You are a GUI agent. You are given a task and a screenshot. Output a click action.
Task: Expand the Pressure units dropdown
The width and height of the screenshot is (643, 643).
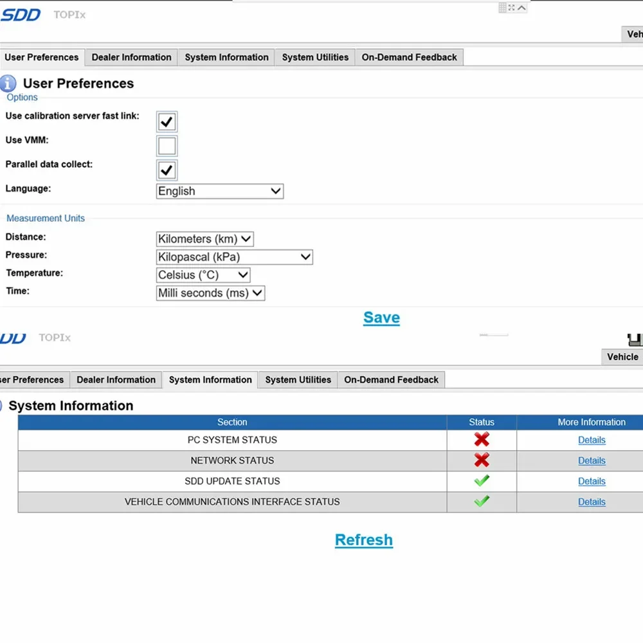(x=234, y=257)
